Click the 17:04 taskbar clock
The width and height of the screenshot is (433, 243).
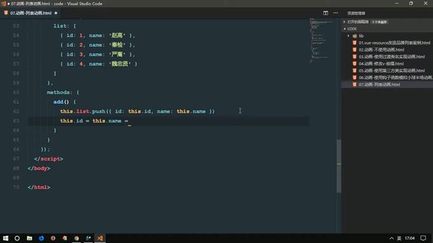click(x=409, y=238)
